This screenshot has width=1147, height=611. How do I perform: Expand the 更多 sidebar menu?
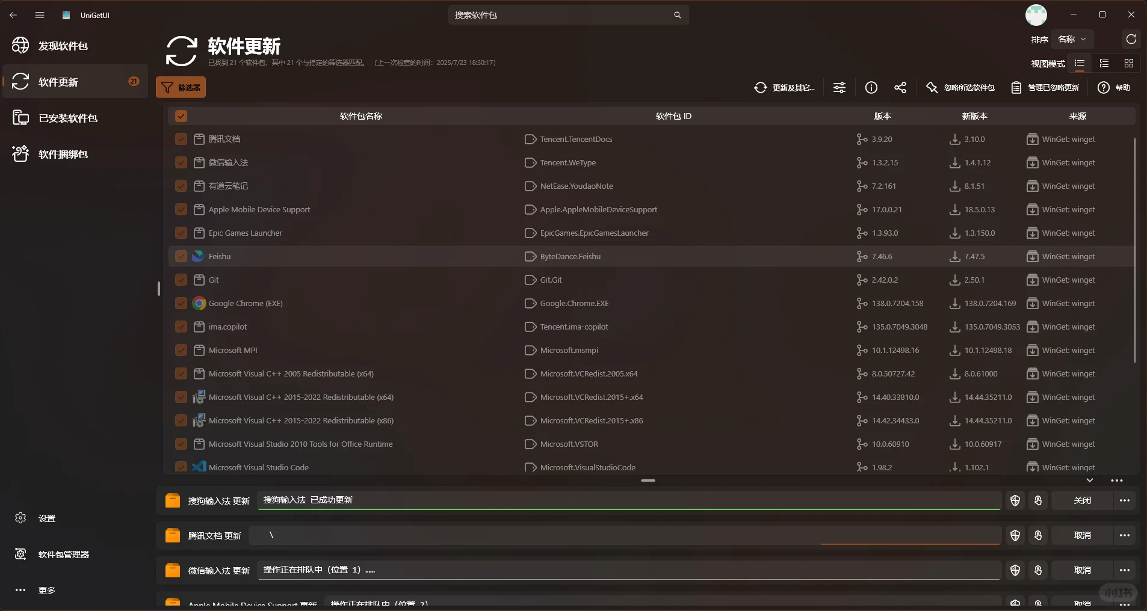(x=75, y=591)
